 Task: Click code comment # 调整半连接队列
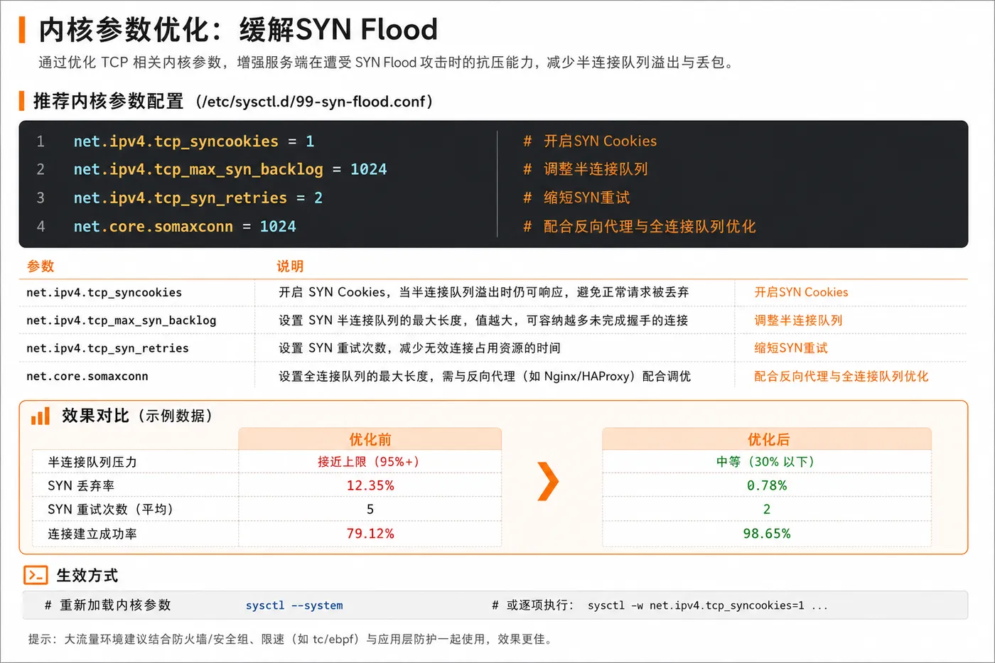click(x=586, y=169)
